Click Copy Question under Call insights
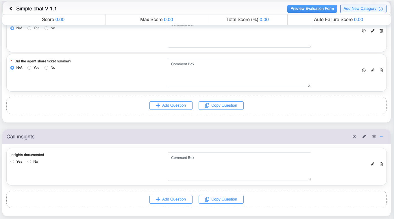 (x=221, y=199)
